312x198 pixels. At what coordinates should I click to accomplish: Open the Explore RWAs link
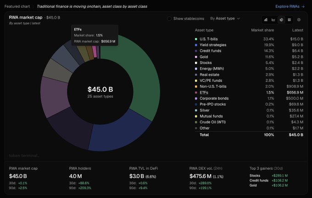(x=290, y=6)
